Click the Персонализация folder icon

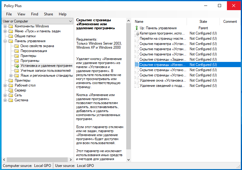(x=17, y=51)
